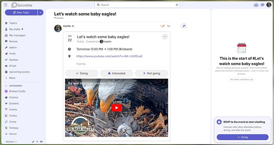Mark Interested in the event
This screenshot has width=274, height=145.
click(x=117, y=73)
